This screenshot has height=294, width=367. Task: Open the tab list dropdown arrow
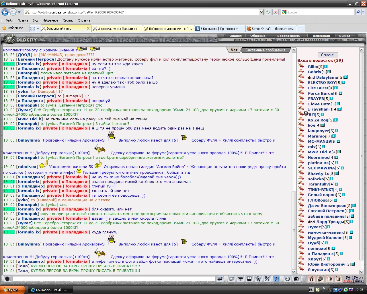[38, 28]
